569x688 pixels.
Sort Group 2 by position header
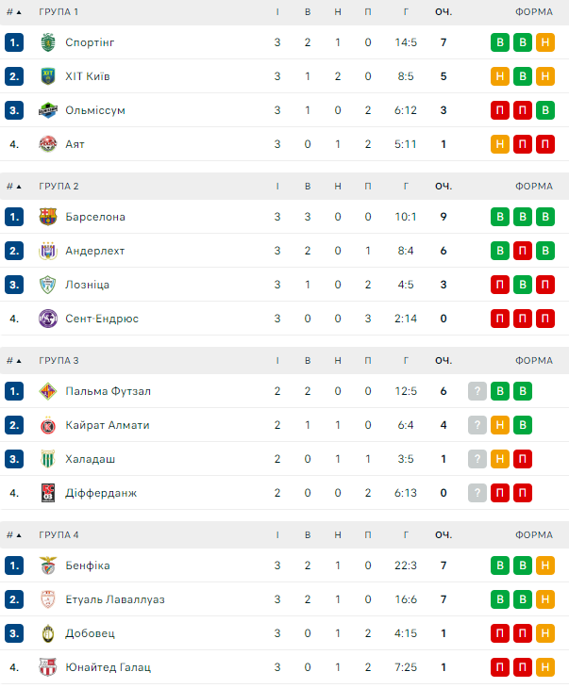(14, 187)
